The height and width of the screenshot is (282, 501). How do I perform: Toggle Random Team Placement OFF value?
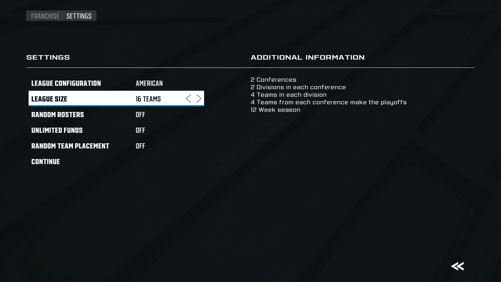[x=140, y=146]
